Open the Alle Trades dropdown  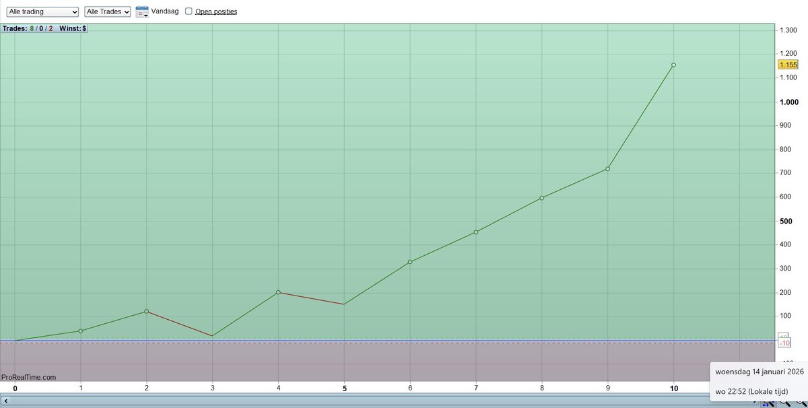coord(108,11)
